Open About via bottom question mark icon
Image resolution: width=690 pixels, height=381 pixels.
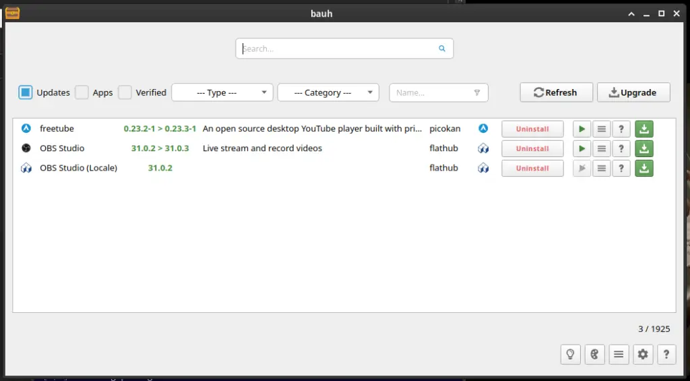pyautogui.click(x=666, y=354)
